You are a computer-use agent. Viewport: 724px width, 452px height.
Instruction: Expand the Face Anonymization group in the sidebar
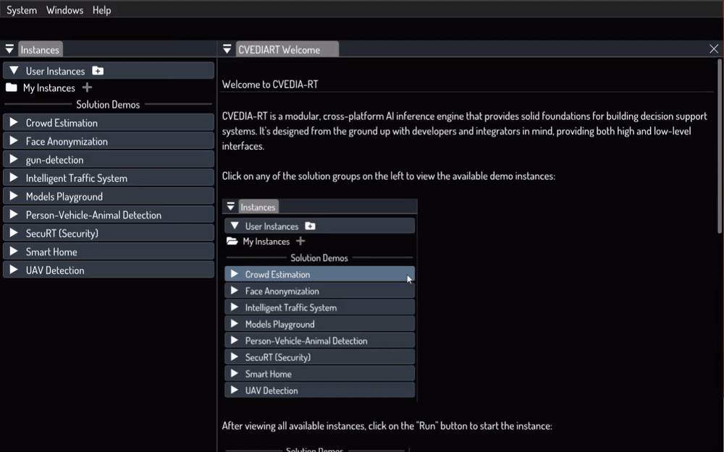tap(109, 141)
